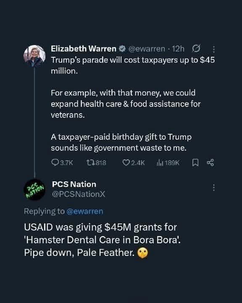The width and height of the screenshot is (242, 303).
Task: Share the tweet using the share icon
Action: pos(210,162)
